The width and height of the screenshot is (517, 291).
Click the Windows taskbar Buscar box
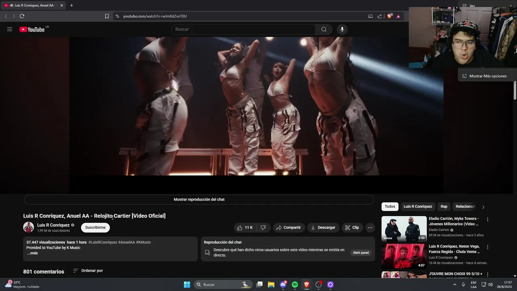(223, 285)
